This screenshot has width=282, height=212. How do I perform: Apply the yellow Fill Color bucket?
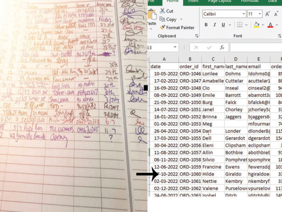[x=257, y=25]
